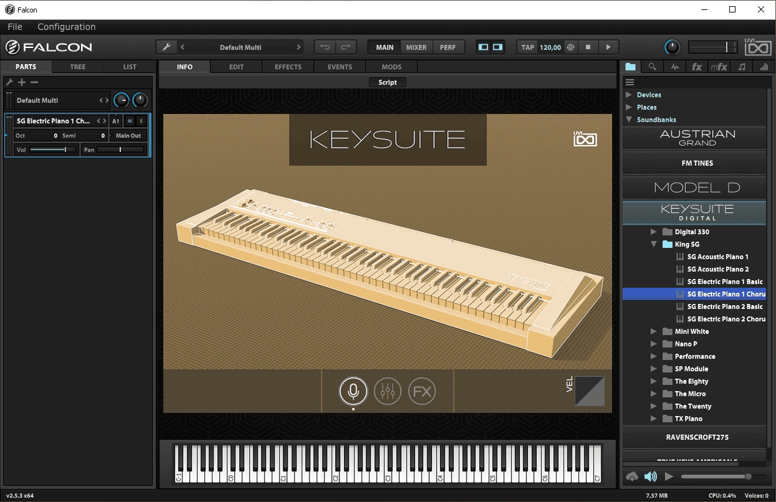Open the A1 MIDI channel selector

point(116,121)
